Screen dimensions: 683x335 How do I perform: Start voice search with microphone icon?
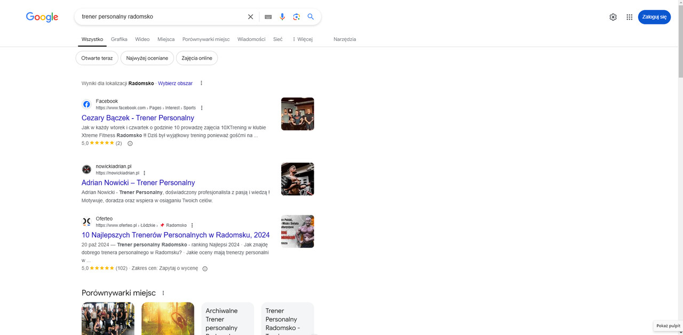pyautogui.click(x=282, y=17)
